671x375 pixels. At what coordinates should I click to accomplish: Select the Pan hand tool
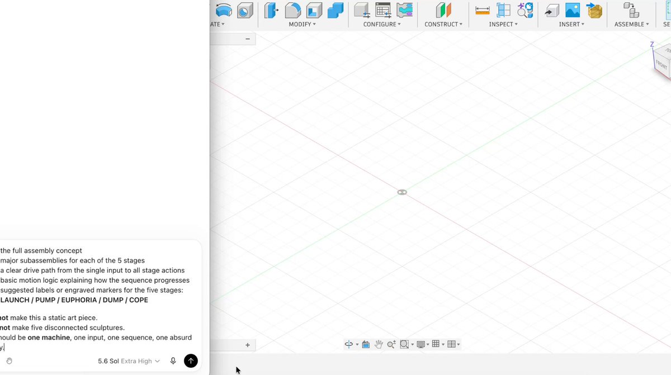click(x=379, y=344)
